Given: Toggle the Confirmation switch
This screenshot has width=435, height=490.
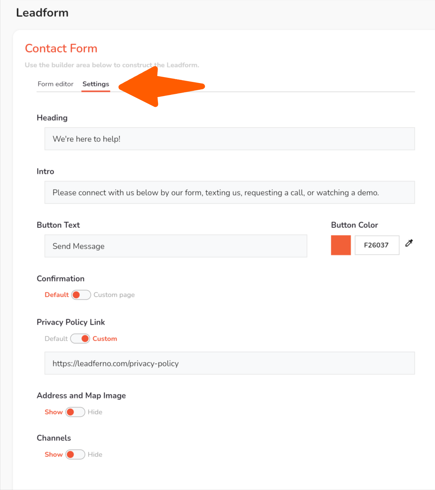Looking at the screenshot, I should 81,295.
